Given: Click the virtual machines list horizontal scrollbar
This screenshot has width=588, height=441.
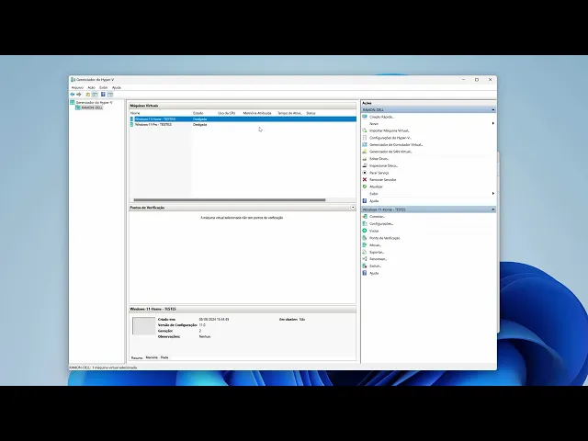Looking at the screenshot, I should 230,200.
